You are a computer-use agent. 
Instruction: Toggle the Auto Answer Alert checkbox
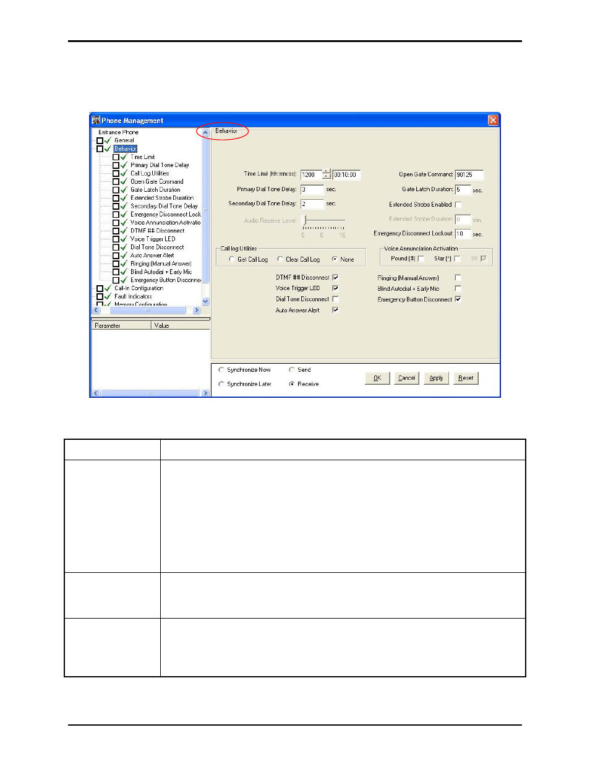click(x=335, y=310)
